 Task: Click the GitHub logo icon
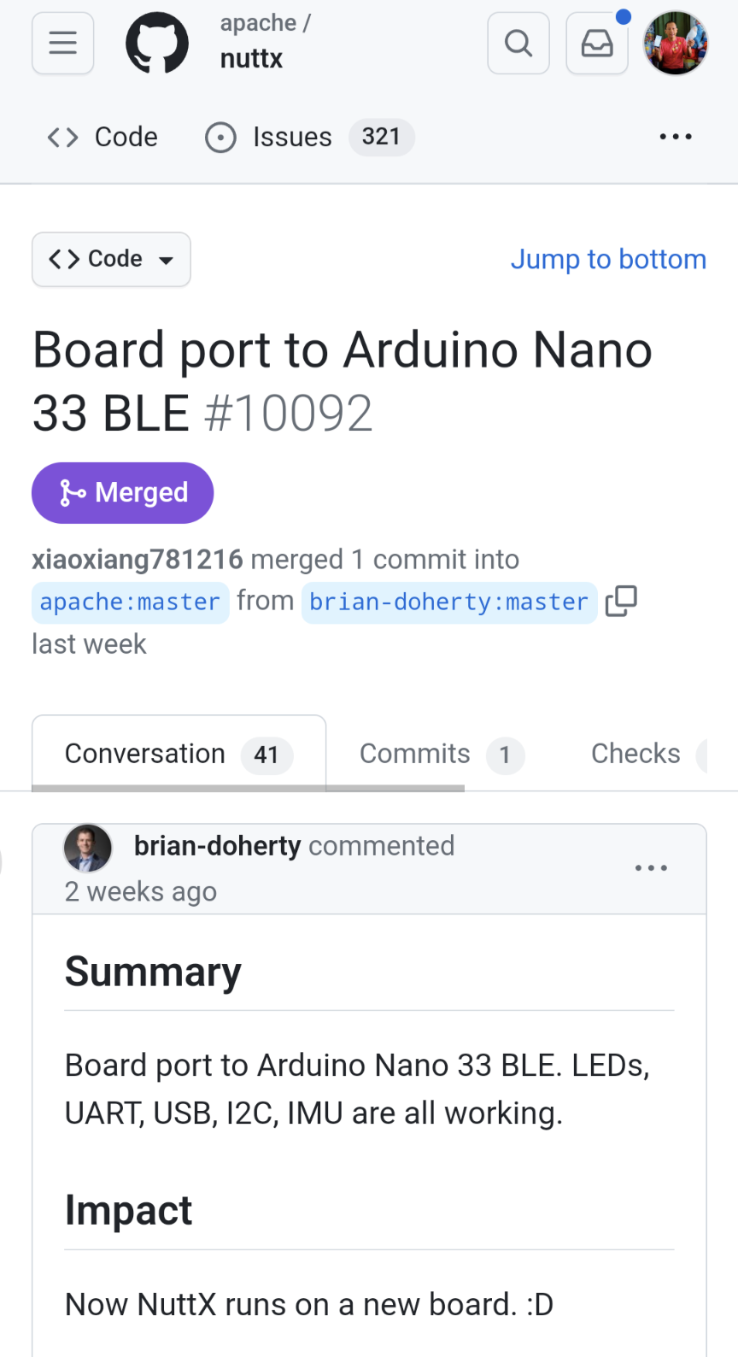tap(157, 43)
